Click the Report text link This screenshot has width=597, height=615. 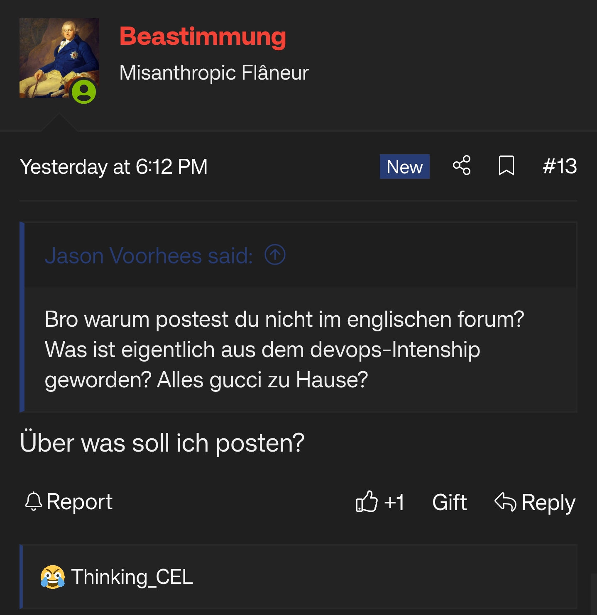coord(79,502)
